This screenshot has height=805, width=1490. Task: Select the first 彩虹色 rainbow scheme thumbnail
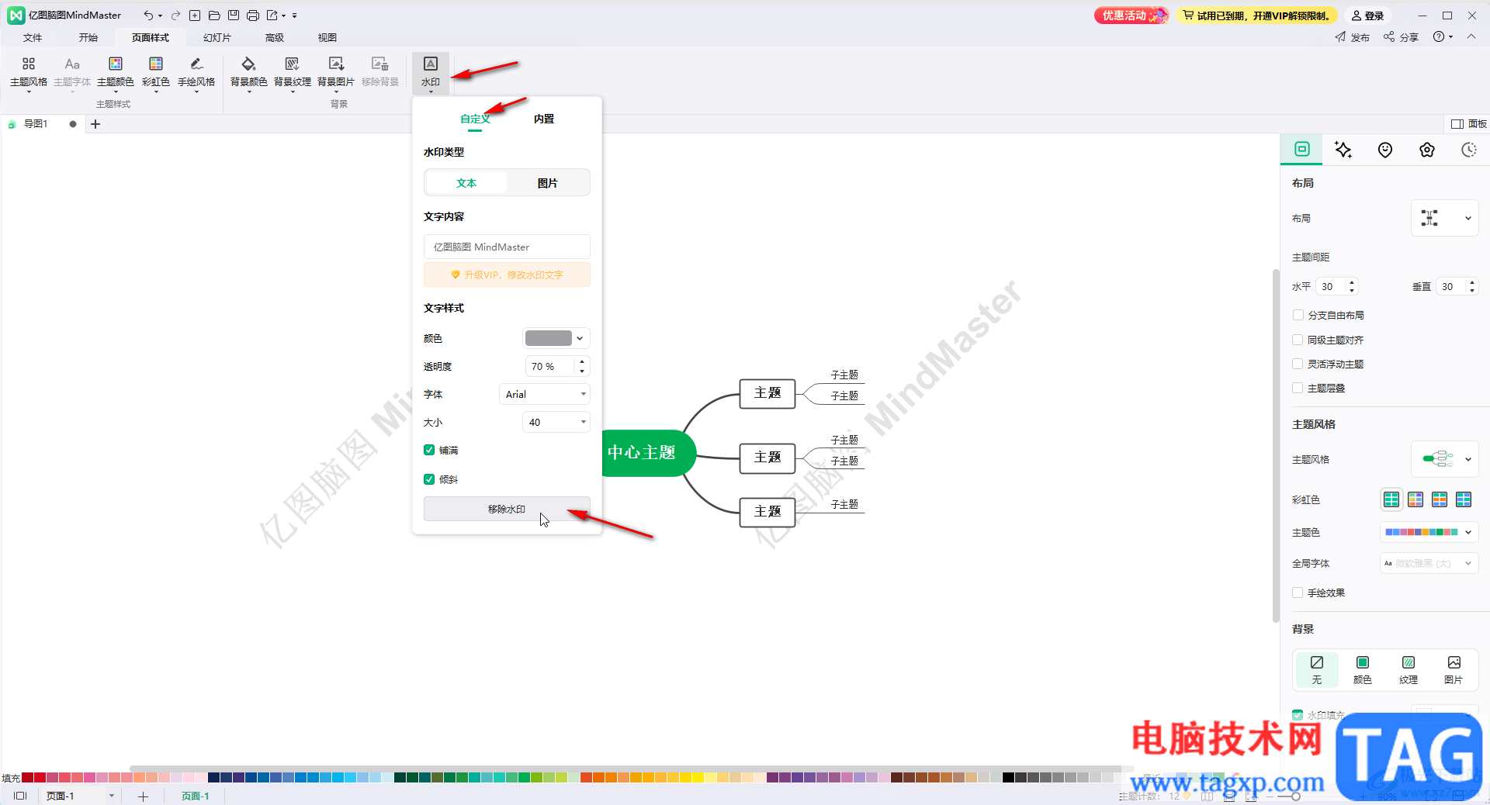coord(1391,499)
